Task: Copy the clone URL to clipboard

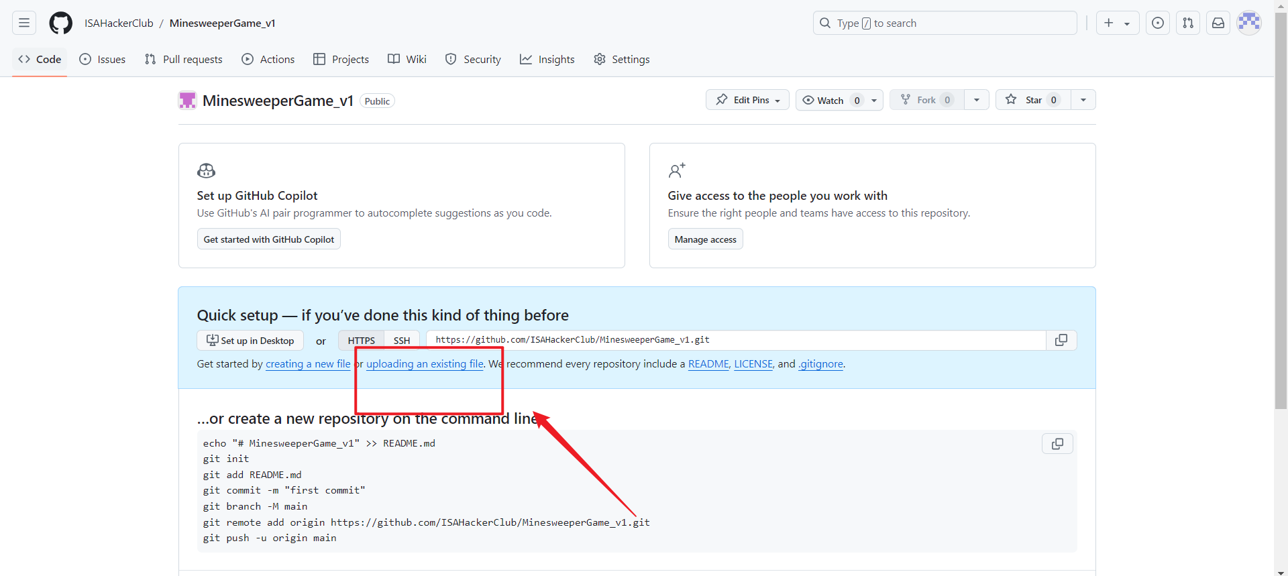Action: pyautogui.click(x=1061, y=340)
